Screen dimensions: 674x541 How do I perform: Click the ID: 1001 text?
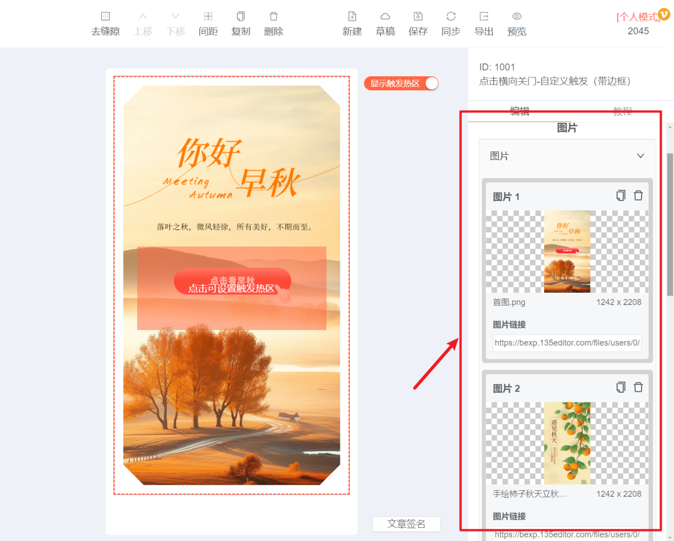tap(497, 67)
